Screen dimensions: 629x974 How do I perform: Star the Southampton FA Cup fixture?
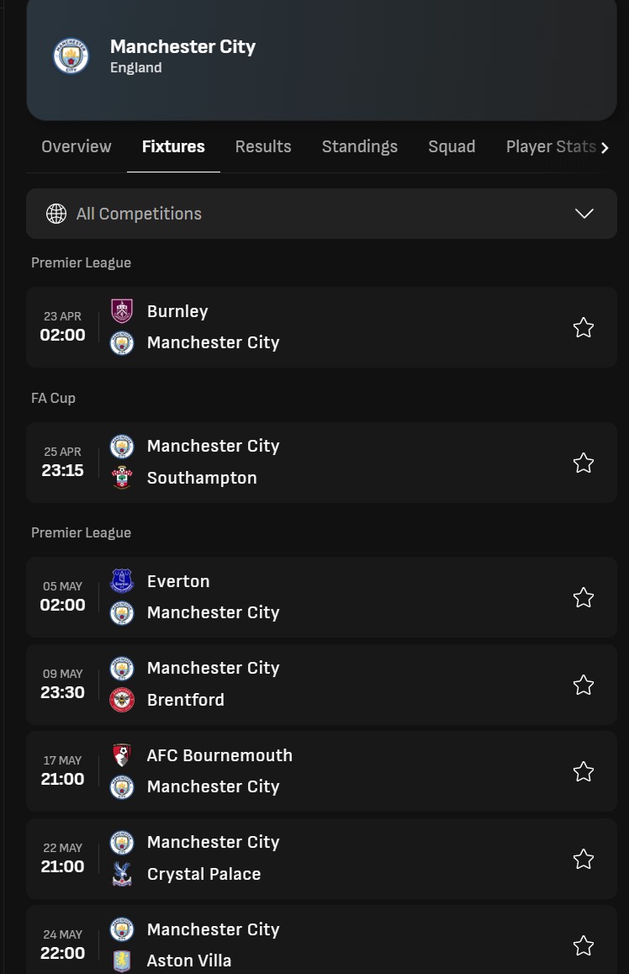coord(584,463)
